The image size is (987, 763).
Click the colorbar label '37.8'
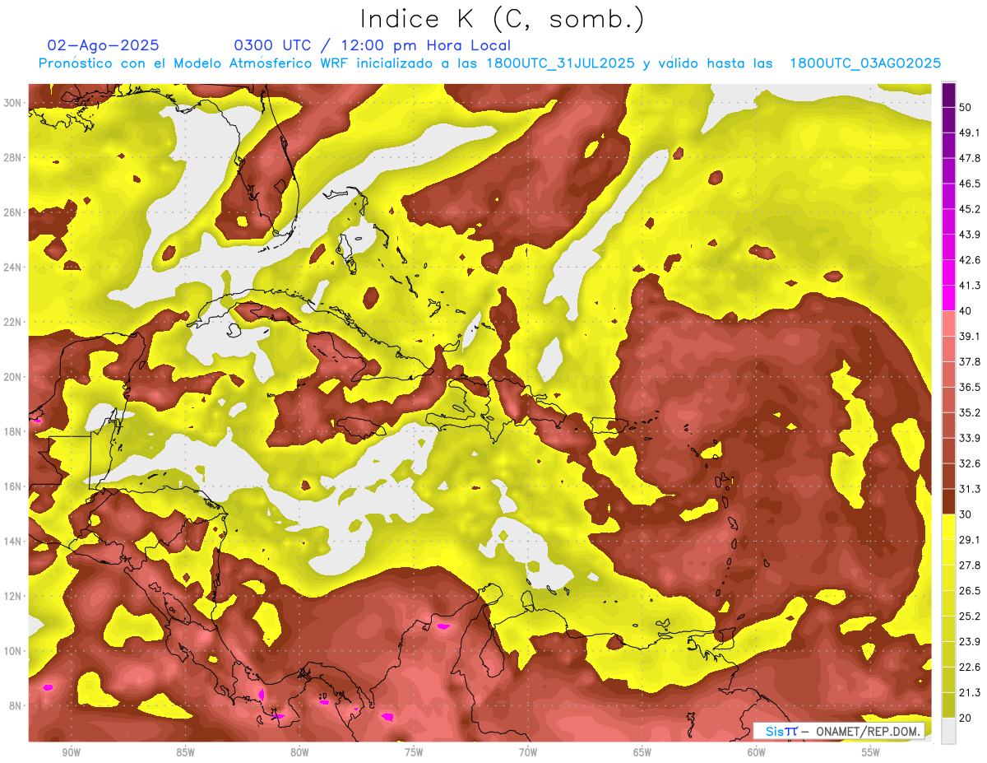[x=969, y=361]
